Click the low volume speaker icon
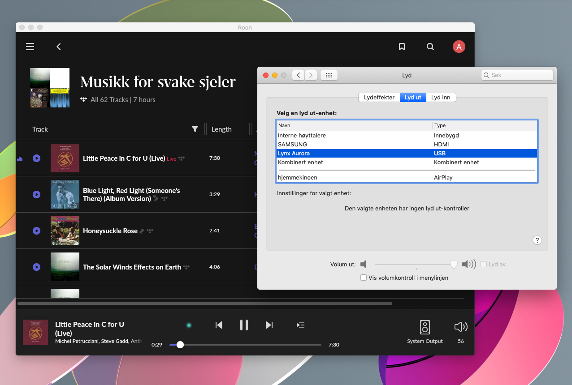 click(364, 264)
